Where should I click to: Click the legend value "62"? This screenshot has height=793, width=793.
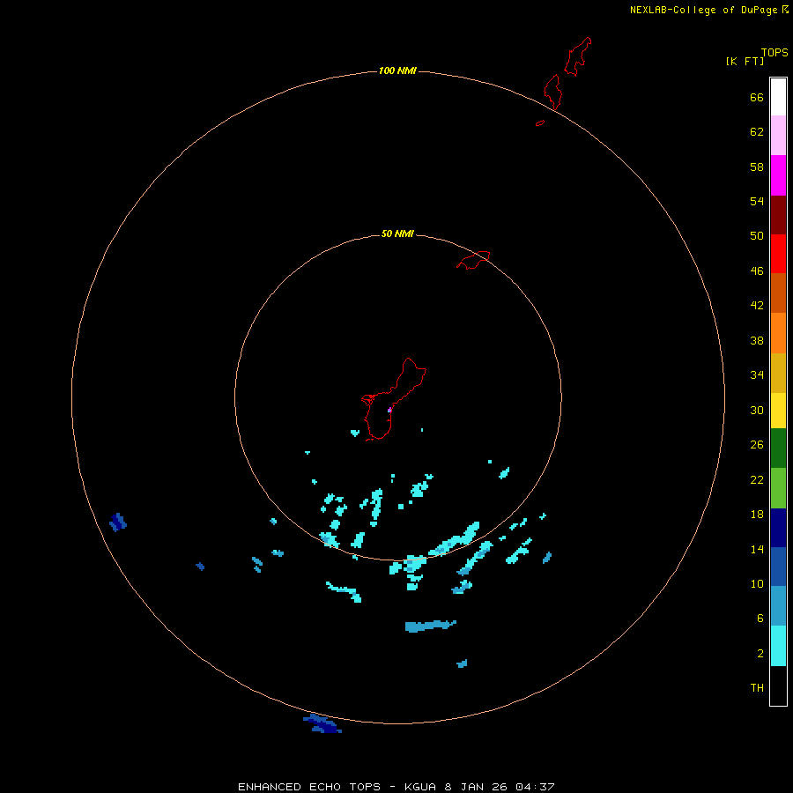click(x=757, y=132)
